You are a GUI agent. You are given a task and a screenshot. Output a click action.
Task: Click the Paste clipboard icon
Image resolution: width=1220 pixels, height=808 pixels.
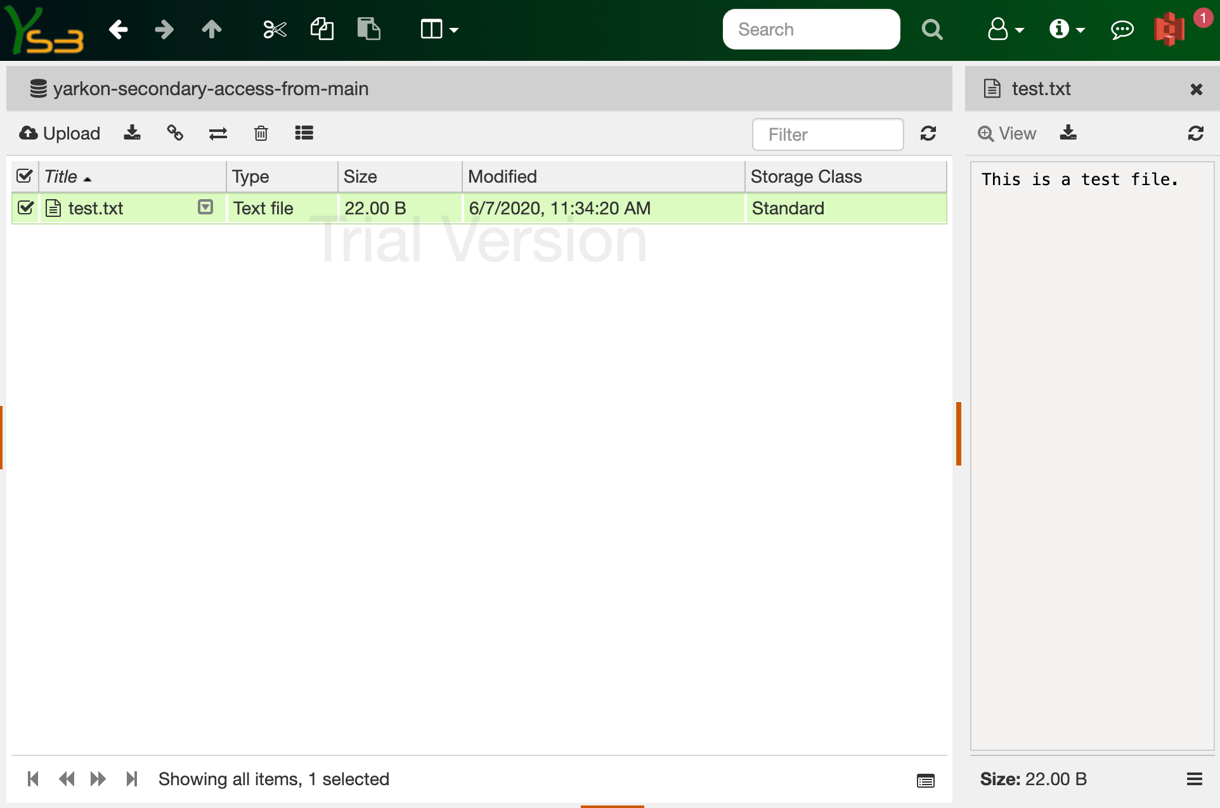pyautogui.click(x=368, y=29)
